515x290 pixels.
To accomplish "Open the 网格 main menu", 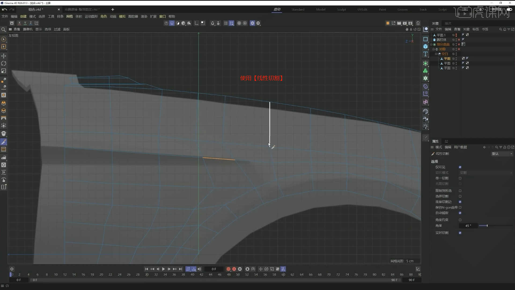I will click(x=69, y=16).
